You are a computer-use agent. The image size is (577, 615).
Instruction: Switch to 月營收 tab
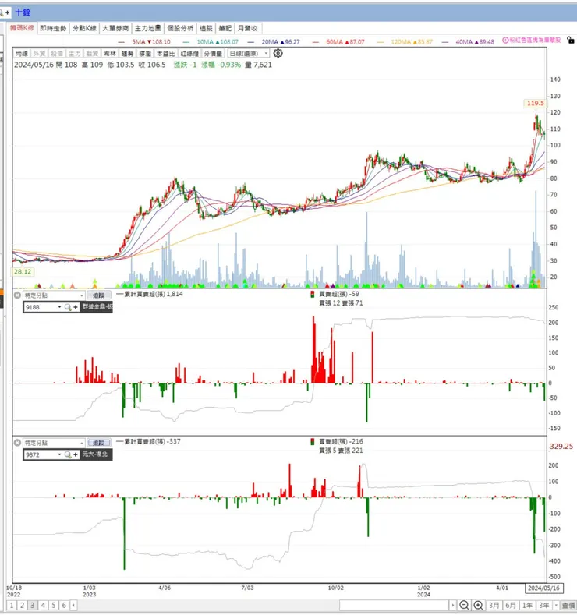pyautogui.click(x=248, y=28)
